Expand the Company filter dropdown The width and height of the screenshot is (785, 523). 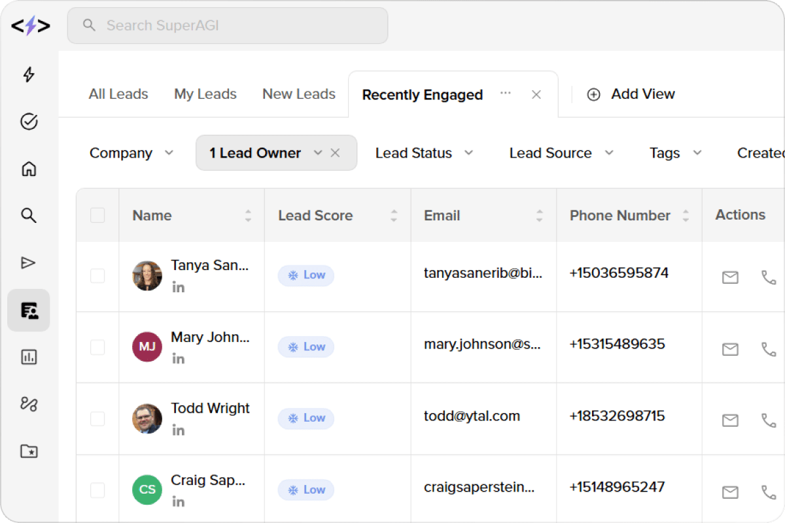coord(131,153)
